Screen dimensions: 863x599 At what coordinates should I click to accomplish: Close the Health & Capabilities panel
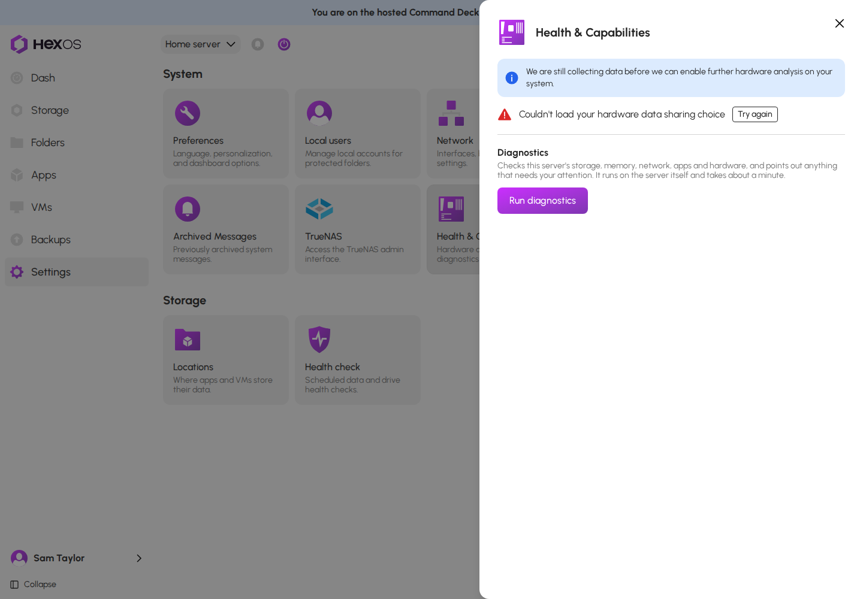coord(840,23)
